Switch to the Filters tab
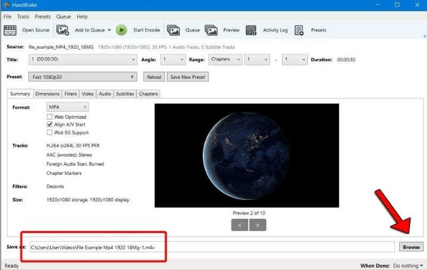Screen dimensions: 427x270 [x=70, y=94]
